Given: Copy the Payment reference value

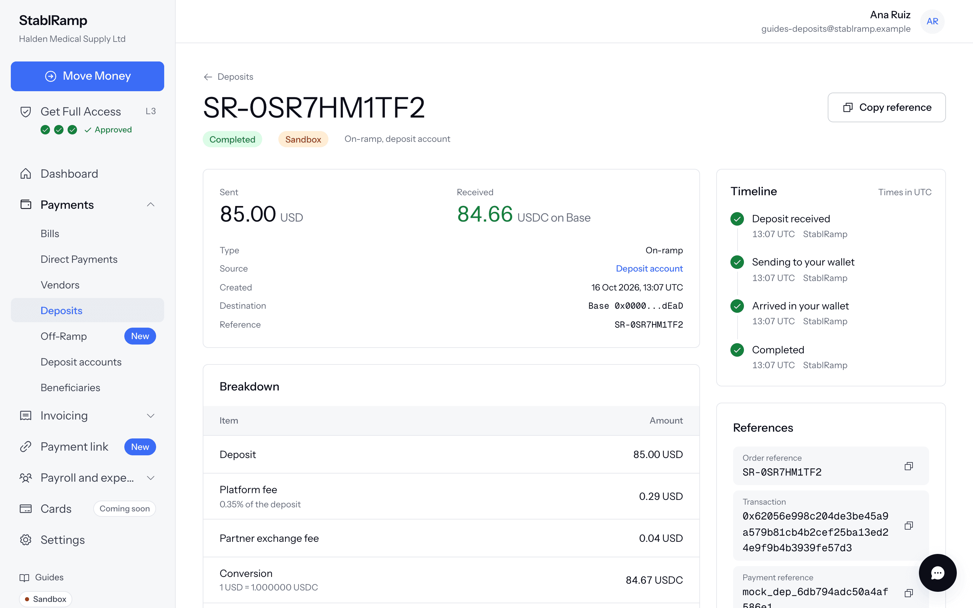Looking at the screenshot, I should (909, 593).
